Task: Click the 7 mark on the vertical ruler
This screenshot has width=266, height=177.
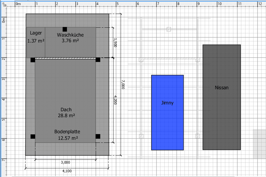Action: pos(4,160)
